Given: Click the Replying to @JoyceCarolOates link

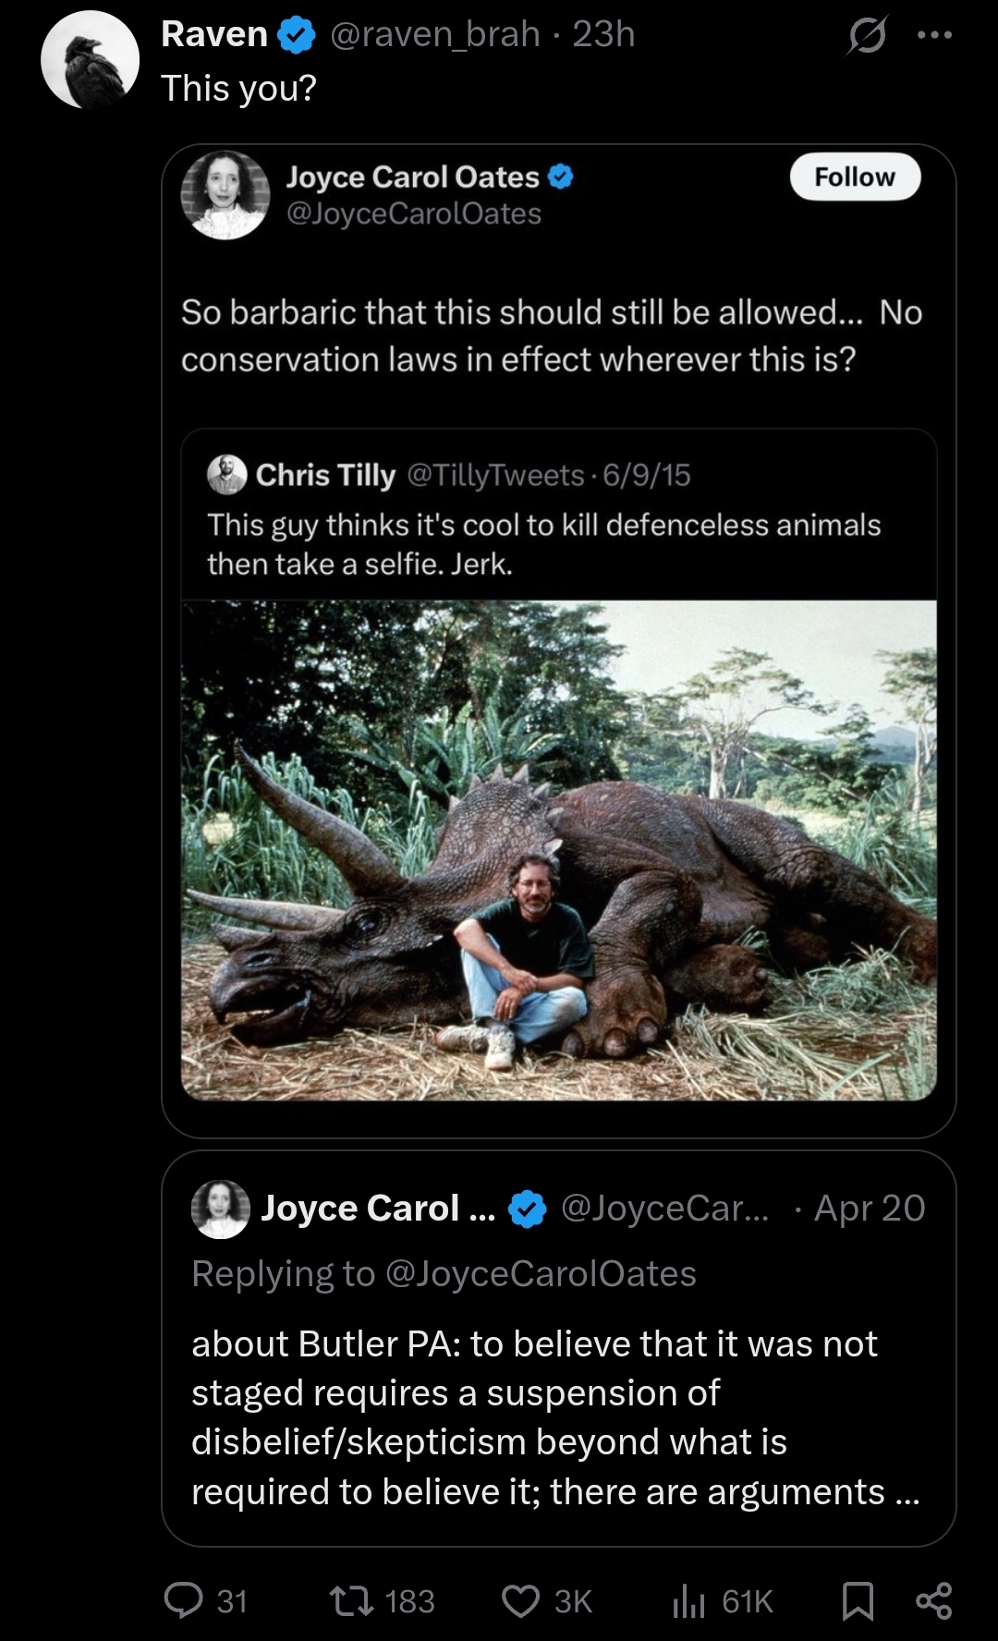Looking at the screenshot, I should (x=540, y=1273).
